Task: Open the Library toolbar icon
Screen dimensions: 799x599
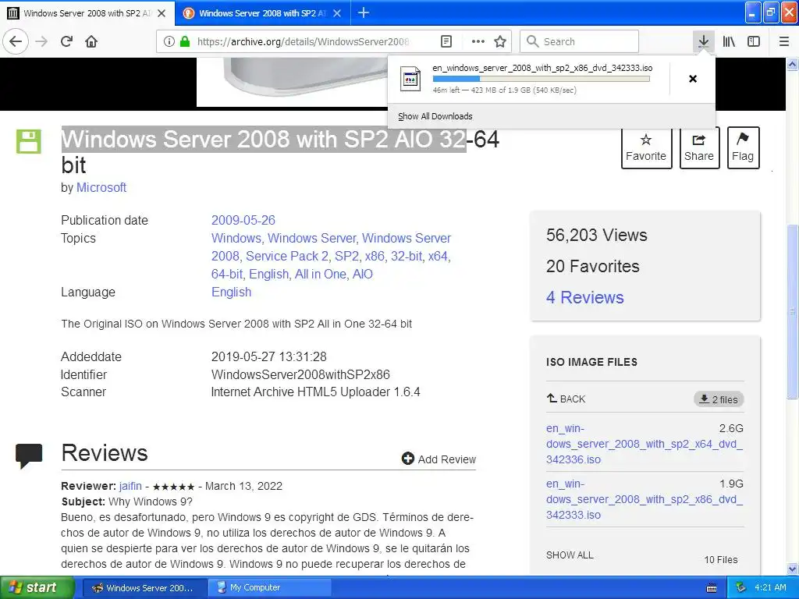Action: pyautogui.click(x=729, y=41)
